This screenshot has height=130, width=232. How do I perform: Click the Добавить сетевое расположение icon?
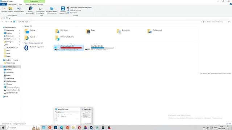[x=51, y=10]
